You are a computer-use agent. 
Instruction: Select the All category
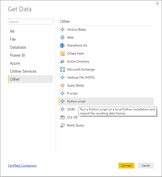(x=30, y=31)
